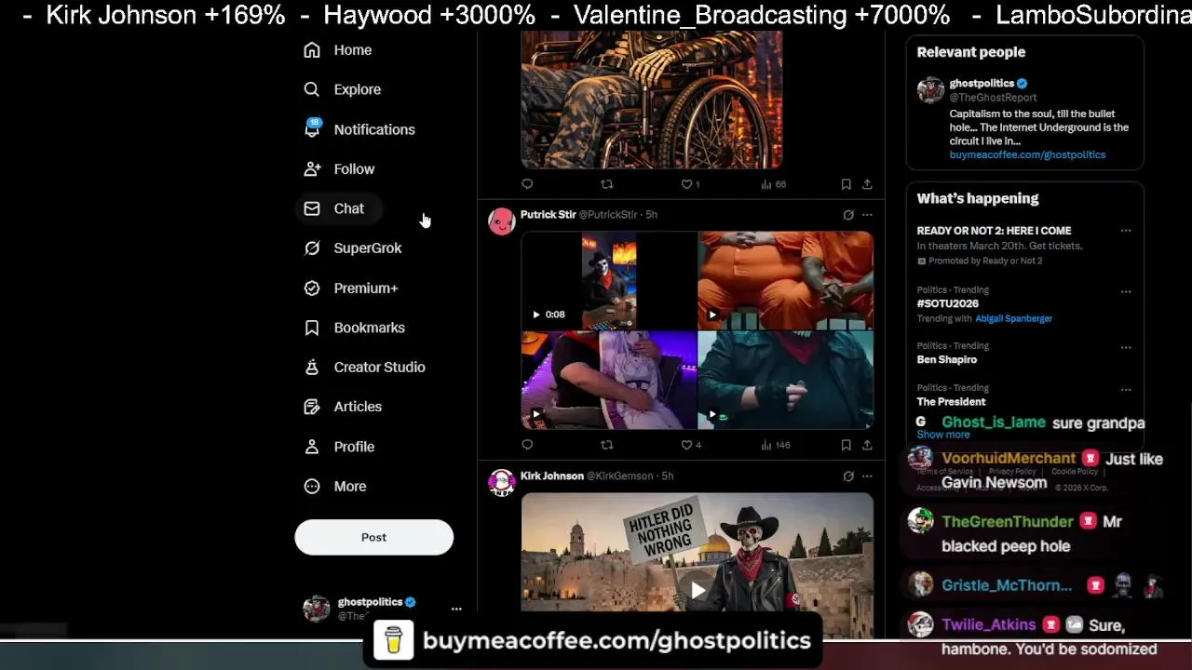Bookmark the wheelchair image post
The height and width of the screenshot is (670, 1192).
[x=846, y=184]
